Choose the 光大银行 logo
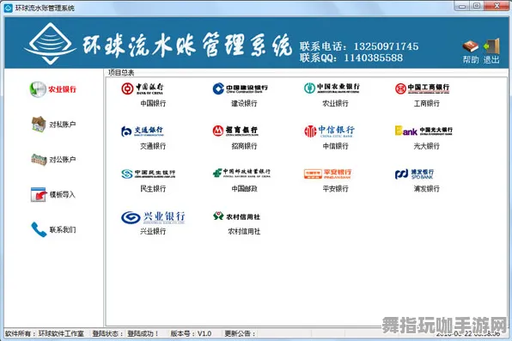 [424, 131]
